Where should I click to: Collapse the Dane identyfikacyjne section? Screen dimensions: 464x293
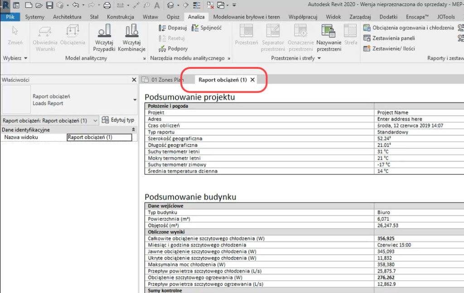tap(133, 130)
